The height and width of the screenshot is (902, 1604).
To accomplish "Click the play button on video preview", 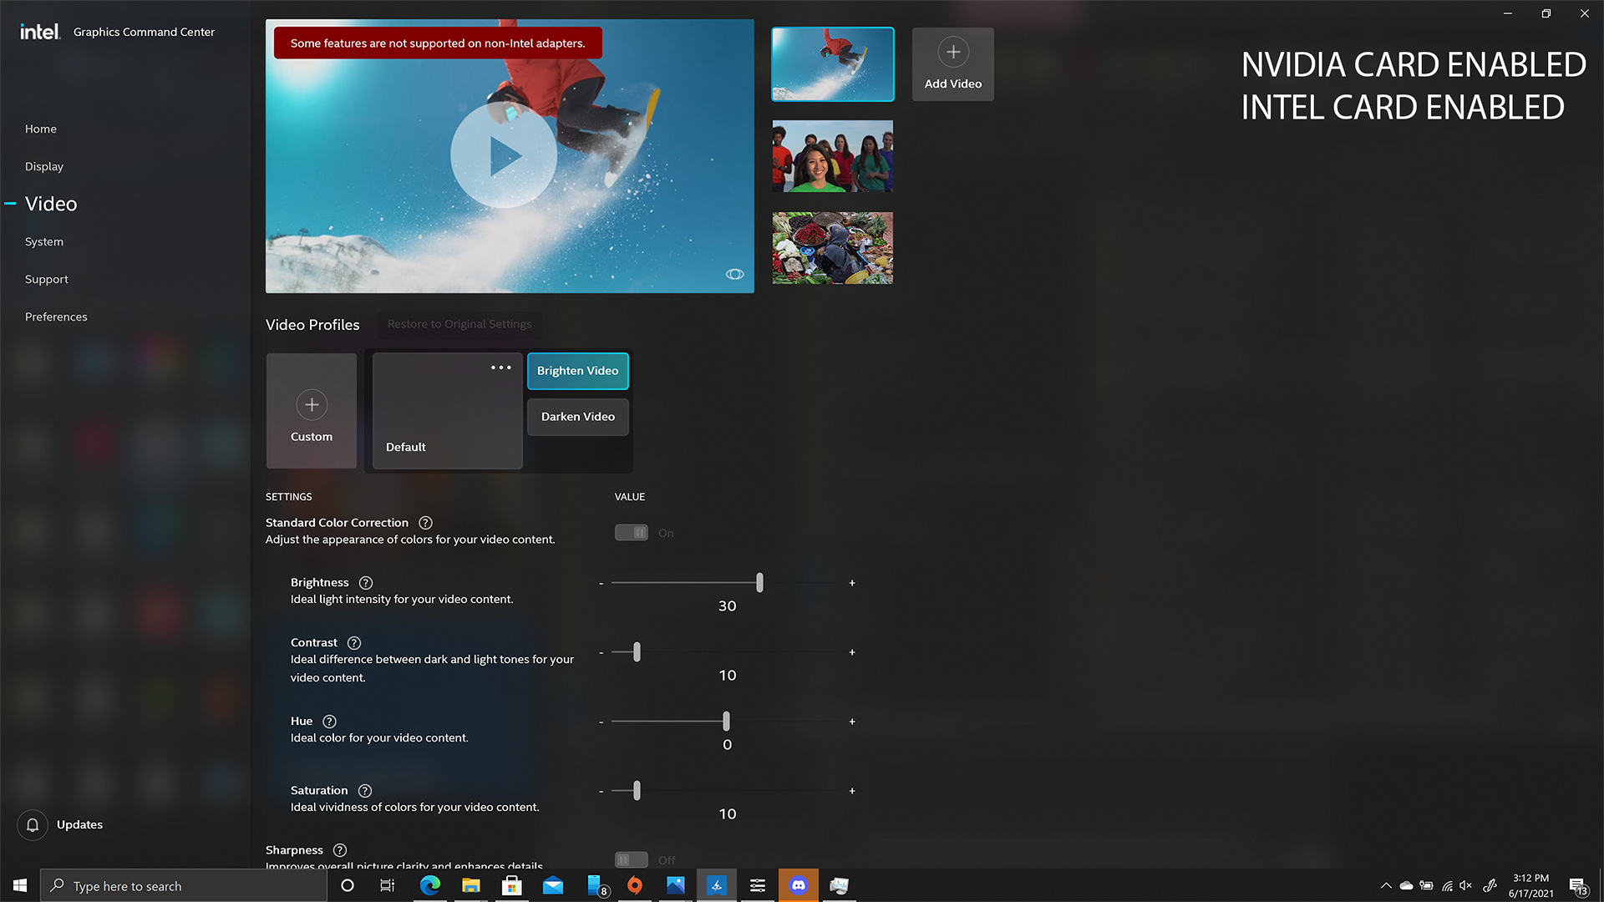I will pyautogui.click(x=504, y=155).
